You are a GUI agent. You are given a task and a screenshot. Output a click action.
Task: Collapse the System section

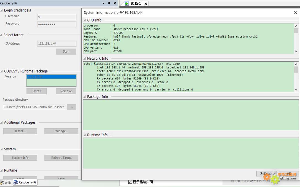(2, 149)
